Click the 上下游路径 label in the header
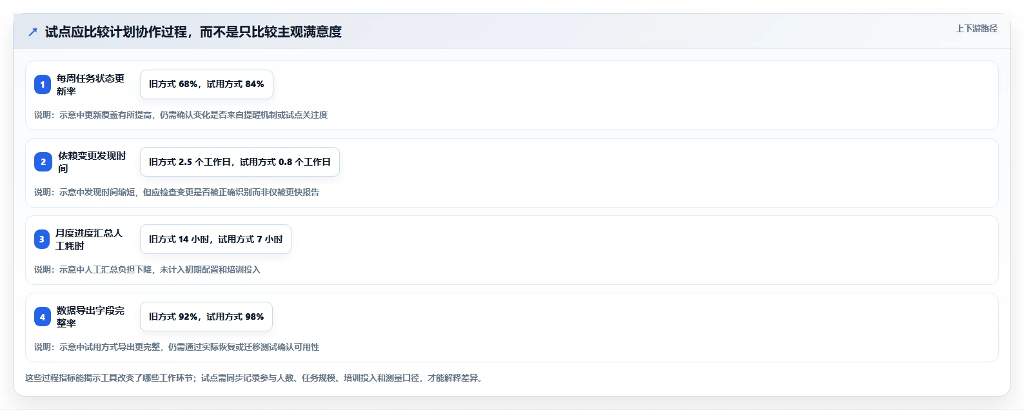The width and height of the screenshot is (1024, 410). click(x=976, y=28)
